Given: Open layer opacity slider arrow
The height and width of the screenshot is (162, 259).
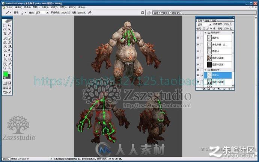Looking at the screenshot, I should pos(231,24).
